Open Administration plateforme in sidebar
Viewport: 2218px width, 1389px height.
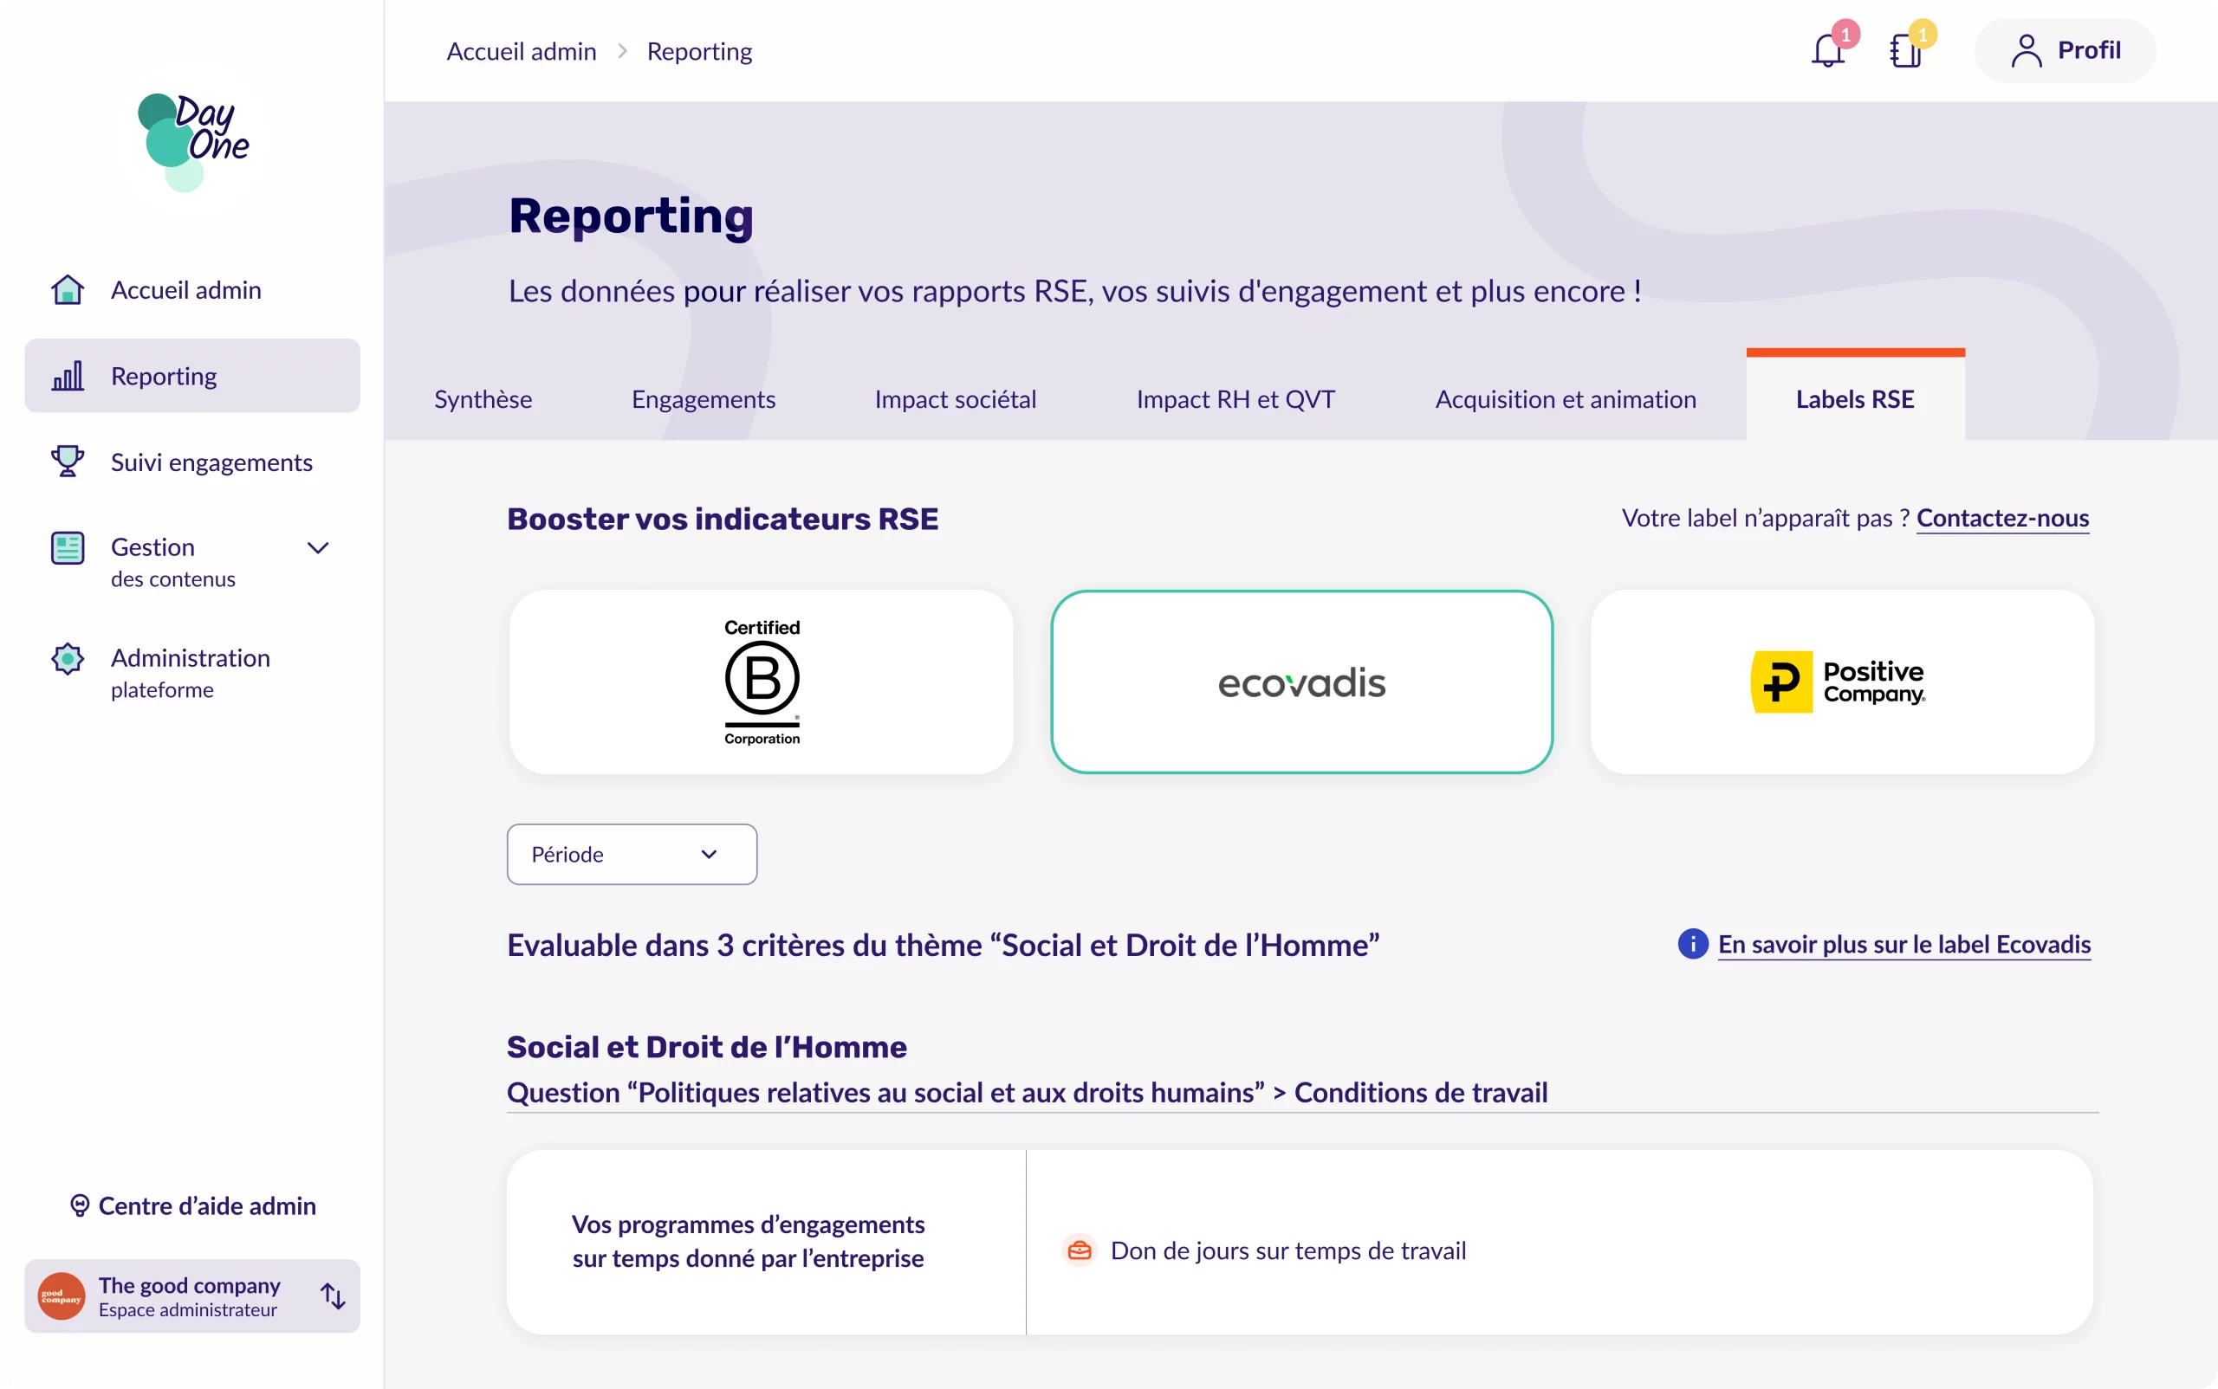(x=192, y=673)
